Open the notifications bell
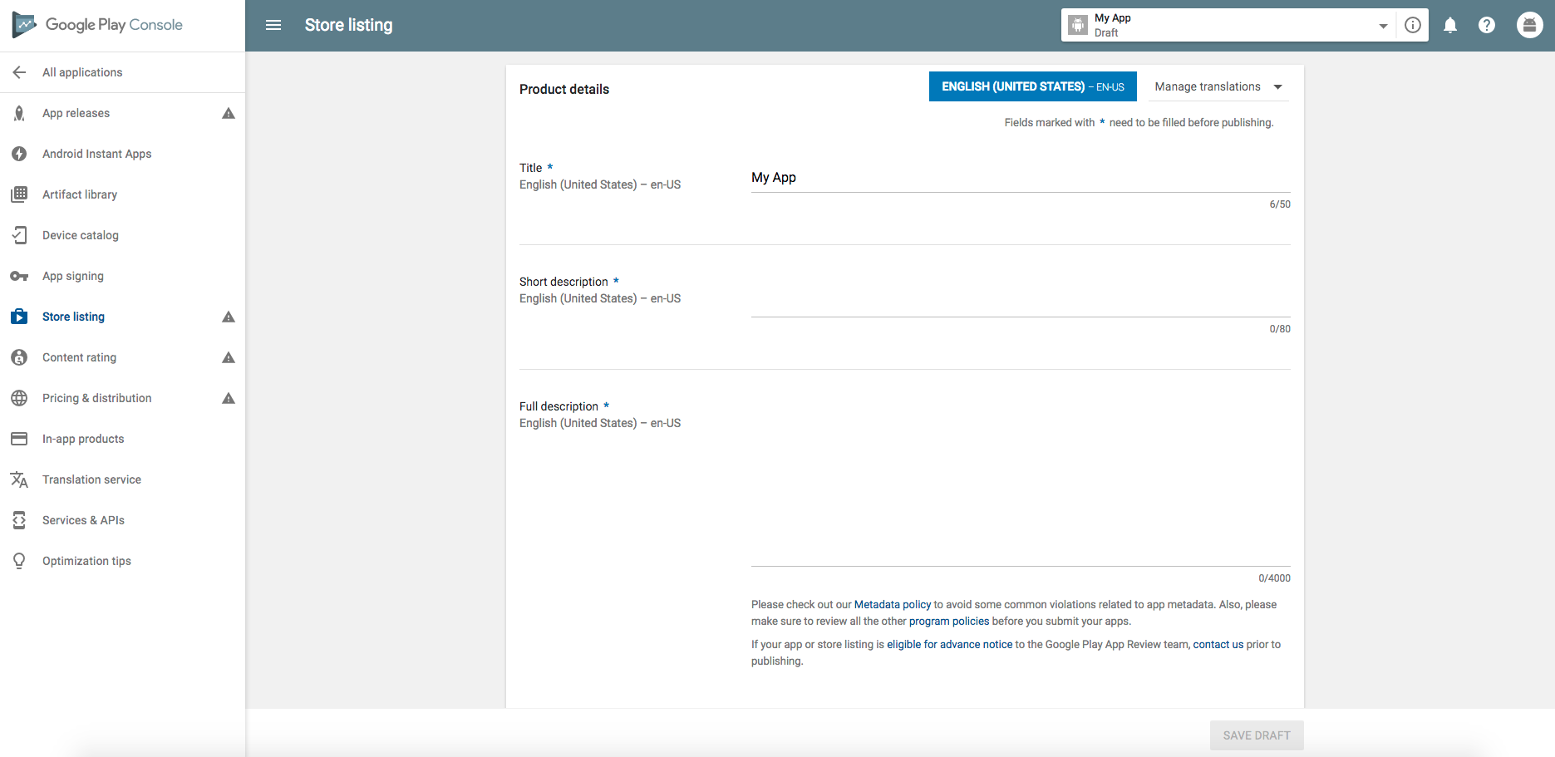 click(1450, 25)
